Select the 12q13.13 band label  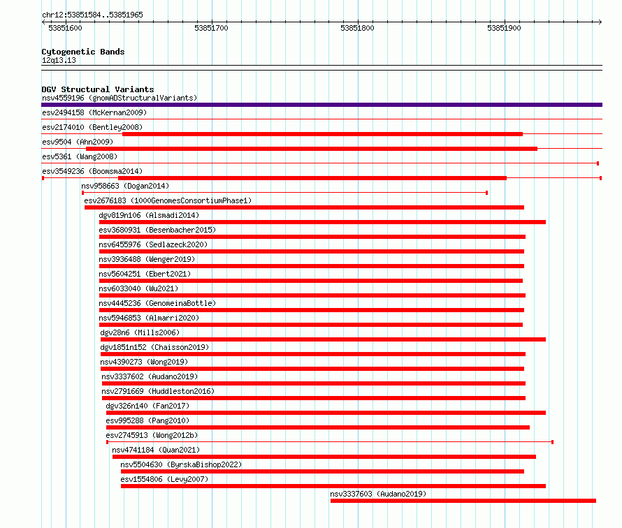click(x=59, y=60)
